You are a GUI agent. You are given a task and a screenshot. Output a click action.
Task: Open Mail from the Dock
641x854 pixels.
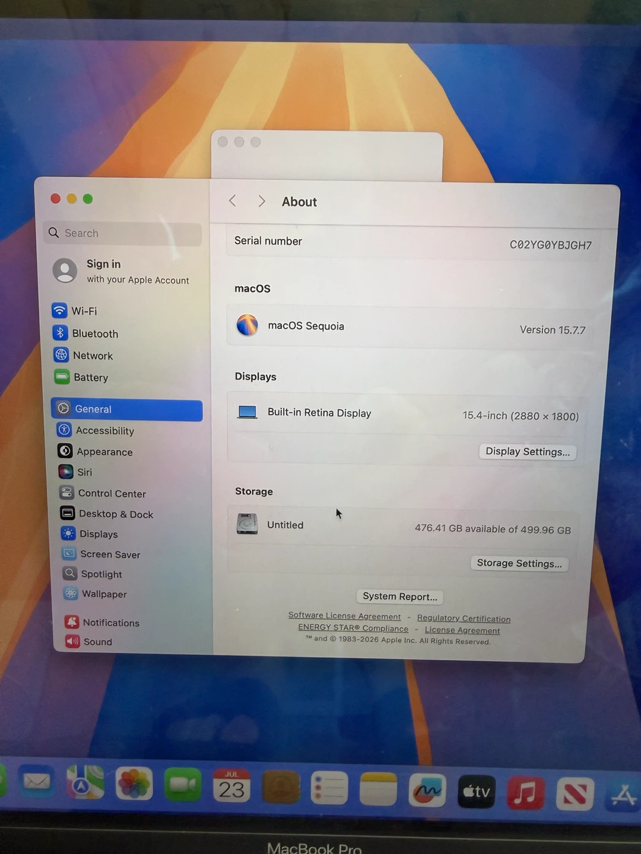click(37, 782)
